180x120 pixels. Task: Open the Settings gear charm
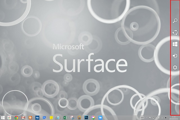(x=175, y=67)
